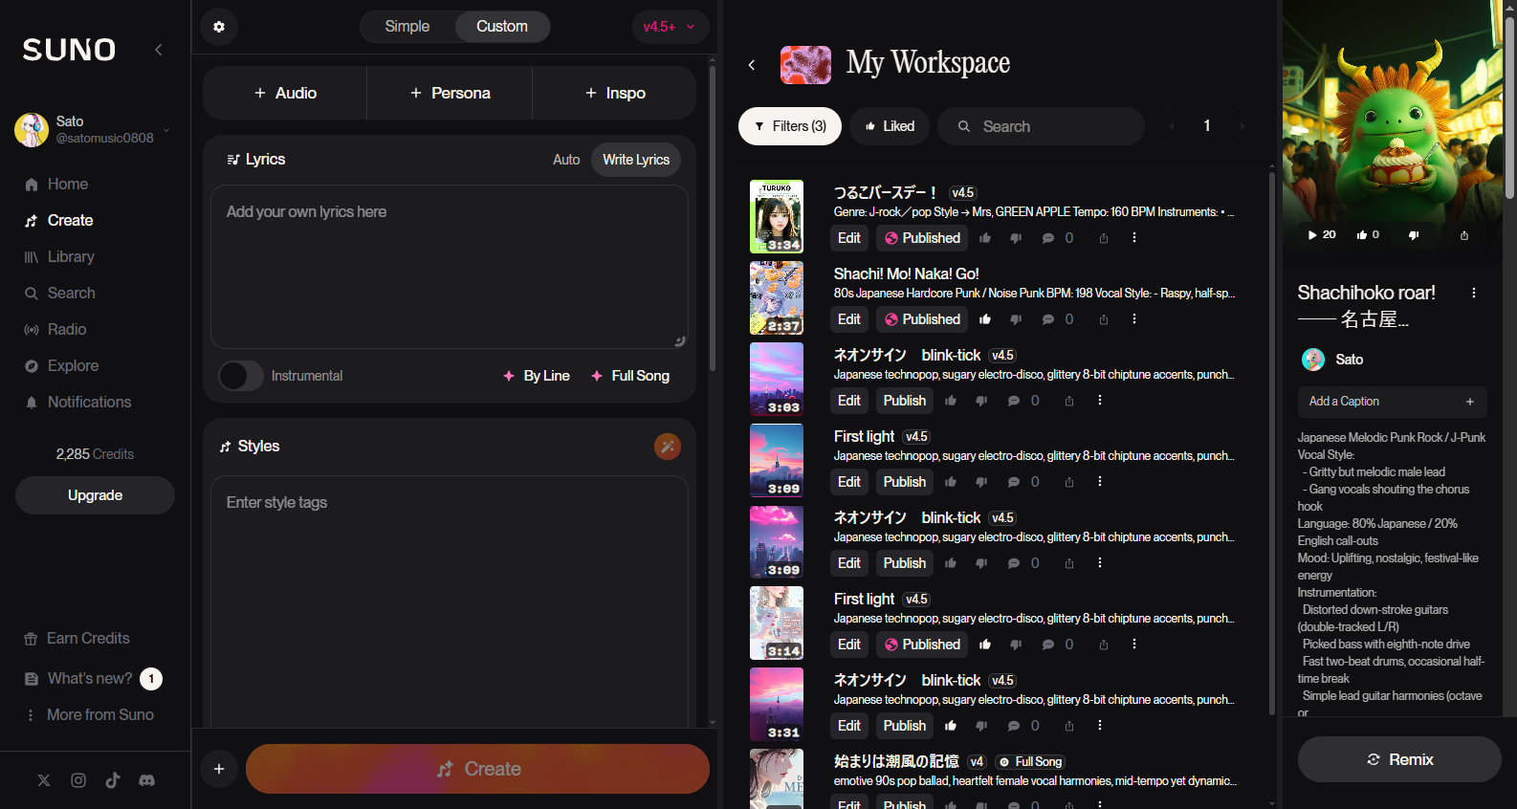Dislike the Shachihoko roar! song in preview

pyautogui.click(x=1414, y=235)
